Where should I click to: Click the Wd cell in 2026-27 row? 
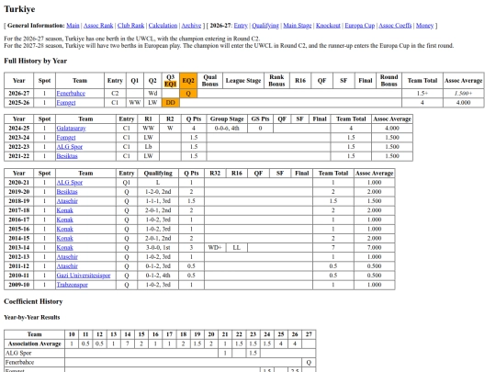click(152, 94)
